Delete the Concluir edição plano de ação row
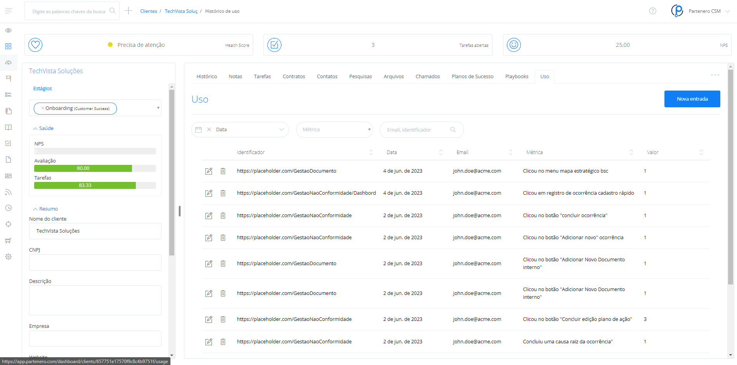Viewport: 737px width, 365px height. click(x=223, y=319)
